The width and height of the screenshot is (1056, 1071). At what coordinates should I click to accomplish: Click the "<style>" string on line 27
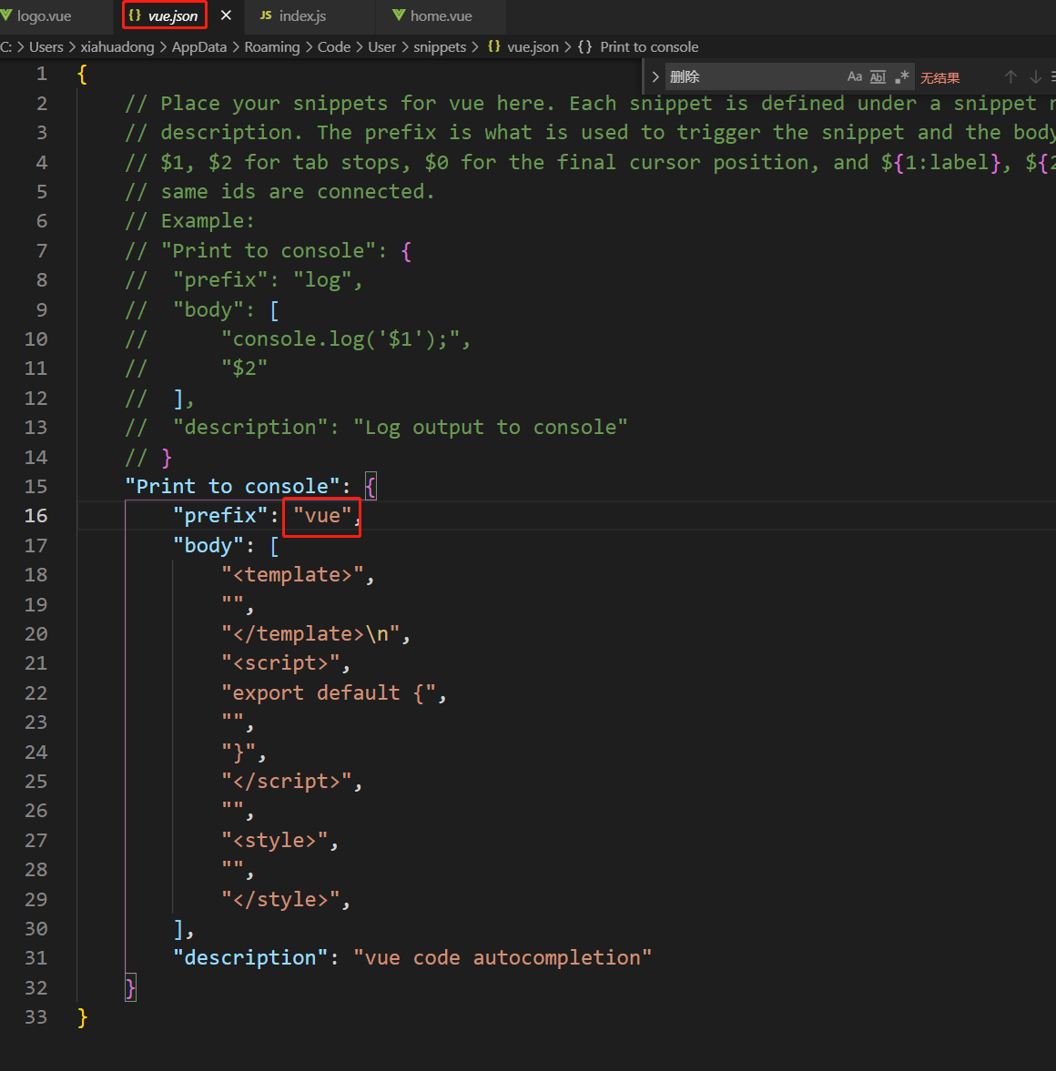[275, 840]
